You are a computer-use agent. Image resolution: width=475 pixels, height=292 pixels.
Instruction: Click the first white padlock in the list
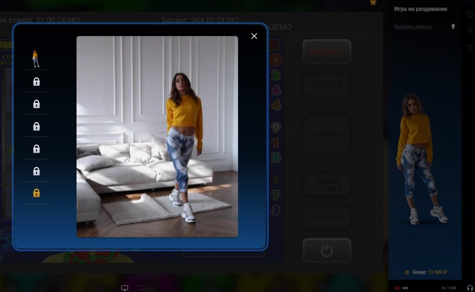tap(36, 82)
